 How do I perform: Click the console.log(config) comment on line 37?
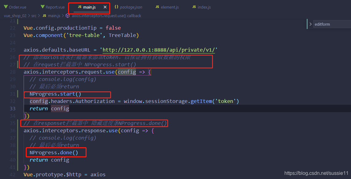pyautogui.click(x=63, y=138)
